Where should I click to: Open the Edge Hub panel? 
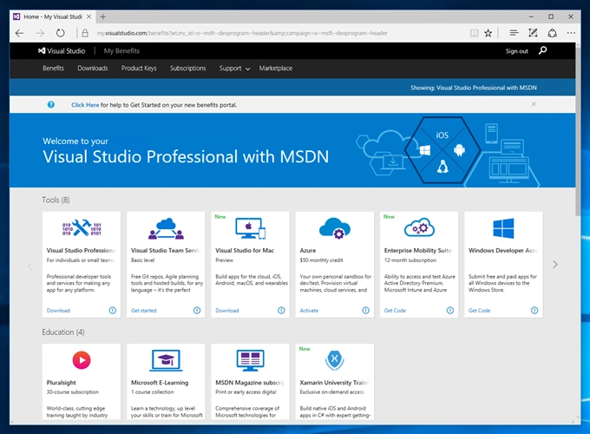(x=514, y=33)
